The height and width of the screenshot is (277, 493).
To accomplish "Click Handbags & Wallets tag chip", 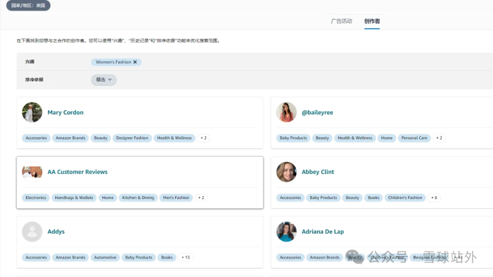I will pyautogui.click(x=74, y=198).
